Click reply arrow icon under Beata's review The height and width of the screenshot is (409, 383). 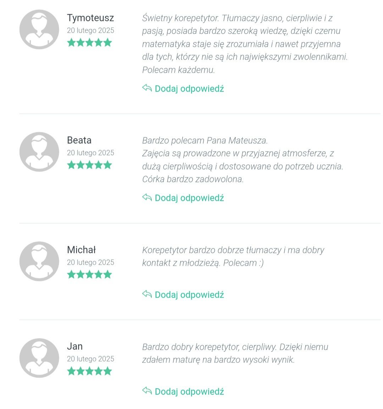[x=147, y=198]
